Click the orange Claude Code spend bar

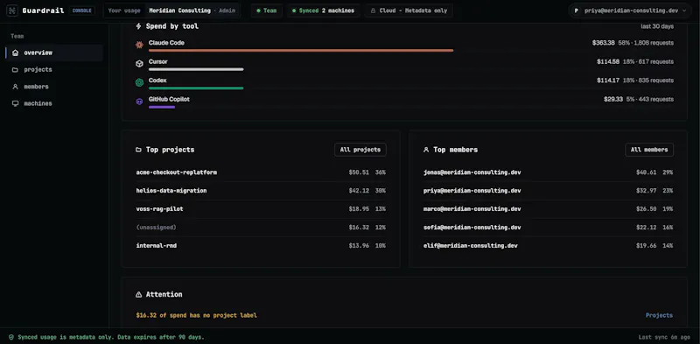[301, 51]
